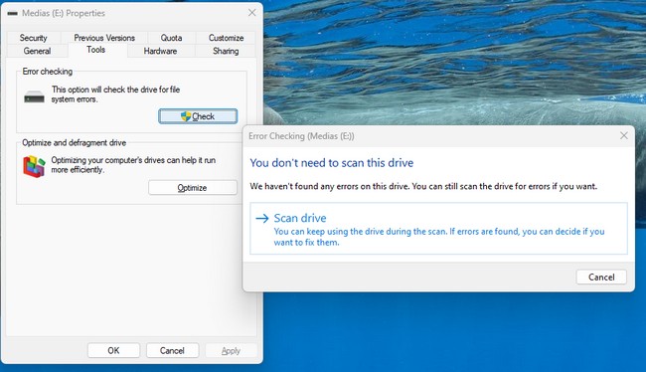Click "You don't need to scan this drive" heading
This screenshot has height=372, width=646.
(332, 162)
